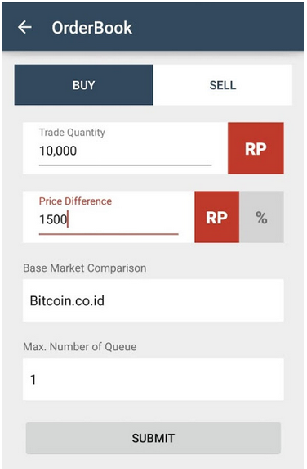Click the OrderBook title text
The width and height of the screenshot is (307, 469).
pos(92,28)
